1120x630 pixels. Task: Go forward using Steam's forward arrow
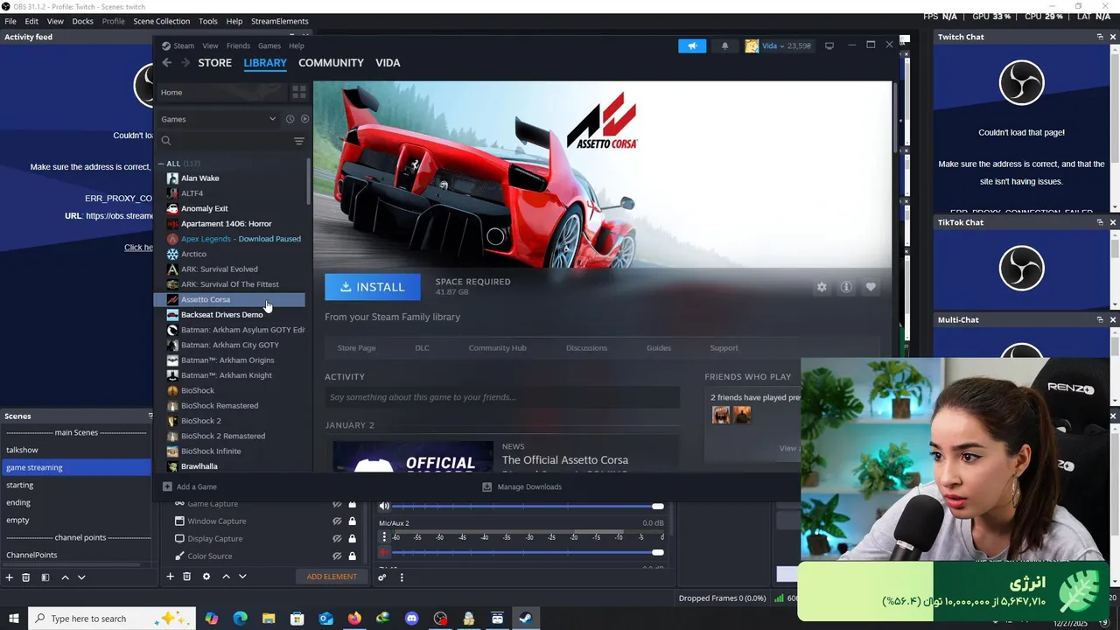pyautogui.click(x=185, y=63)
